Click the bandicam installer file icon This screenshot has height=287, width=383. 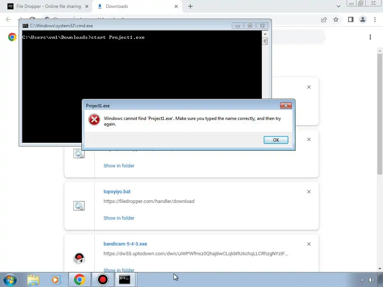pos(79,258)
